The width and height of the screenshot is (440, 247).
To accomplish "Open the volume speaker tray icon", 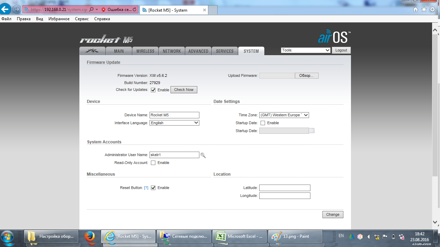I will (368, 237).
